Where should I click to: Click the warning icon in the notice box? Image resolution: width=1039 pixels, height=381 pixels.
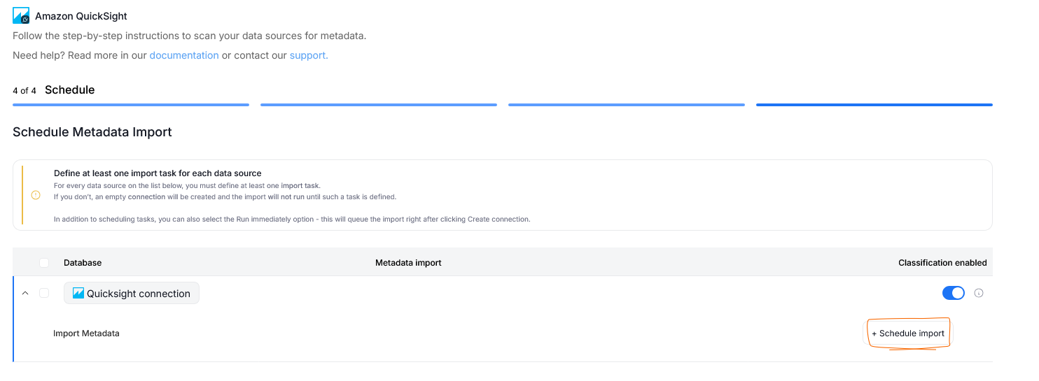pyautogui.click(x=36, y=195)
